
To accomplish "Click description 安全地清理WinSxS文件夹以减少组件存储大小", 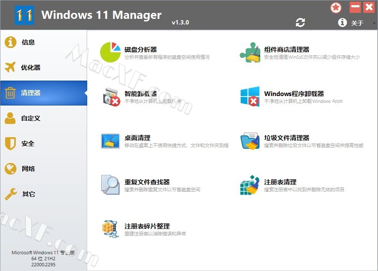I will (312, 57).
